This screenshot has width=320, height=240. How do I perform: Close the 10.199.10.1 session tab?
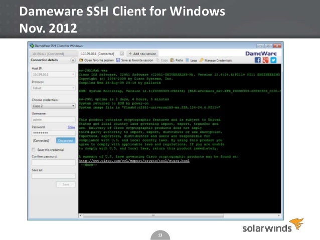(x=122, y=54)
